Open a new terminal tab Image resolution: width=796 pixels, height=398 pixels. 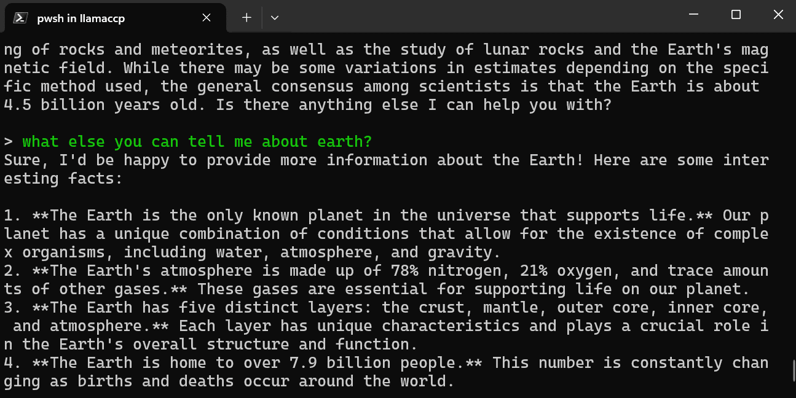coord(246,18)
